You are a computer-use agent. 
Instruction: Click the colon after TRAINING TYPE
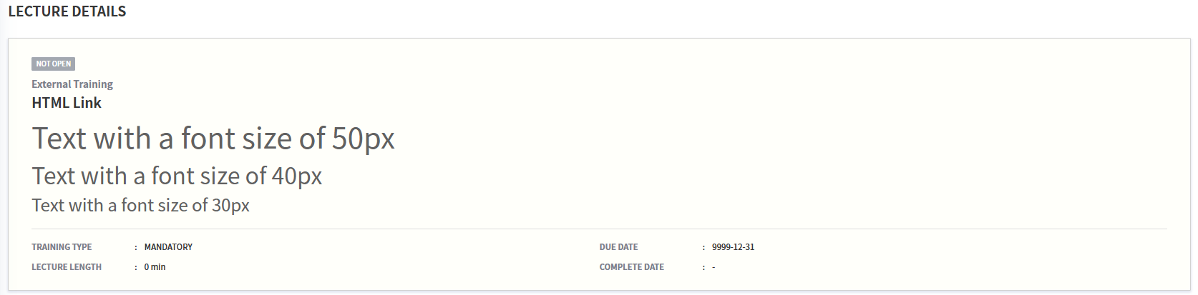point(136,247)
